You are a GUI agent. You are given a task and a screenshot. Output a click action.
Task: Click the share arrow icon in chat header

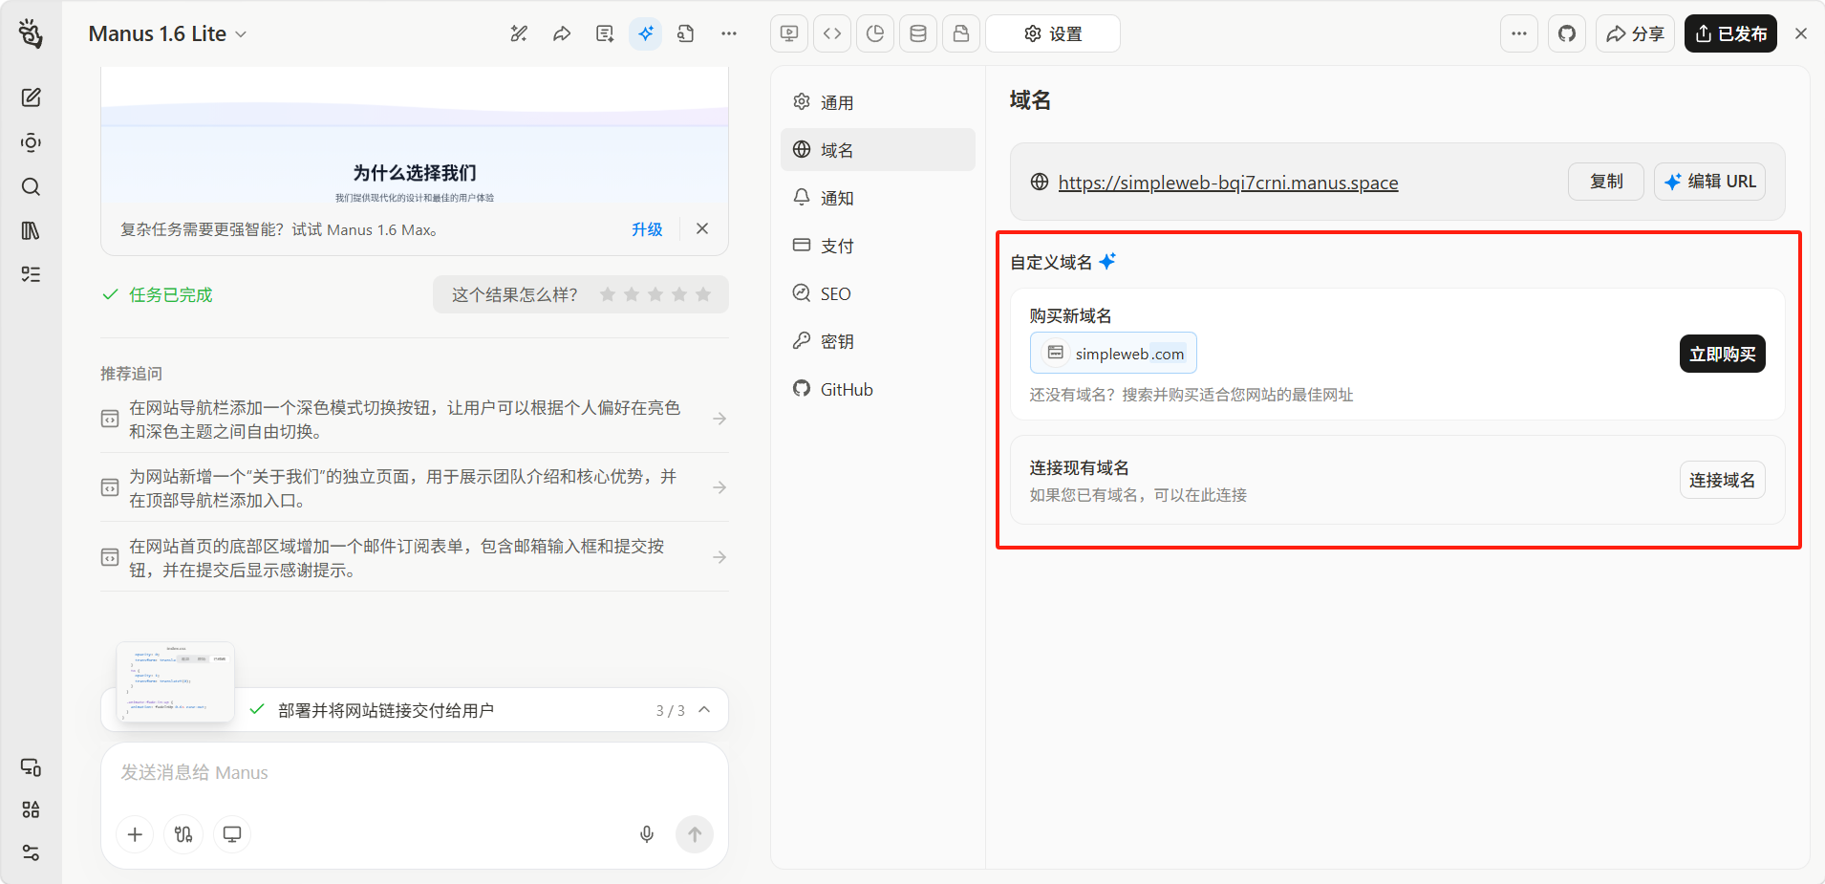[x=562, y=33]
